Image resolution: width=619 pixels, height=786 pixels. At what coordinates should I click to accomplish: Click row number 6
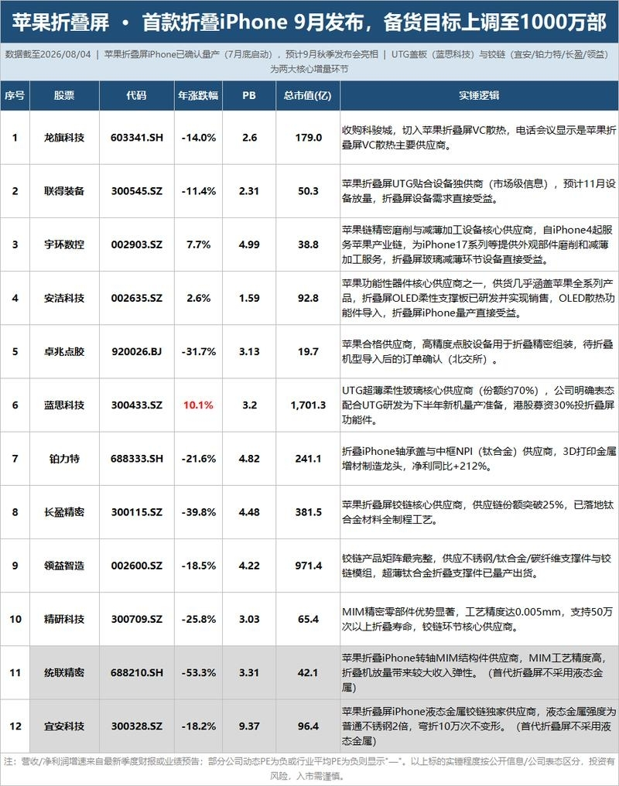(15, 405)
